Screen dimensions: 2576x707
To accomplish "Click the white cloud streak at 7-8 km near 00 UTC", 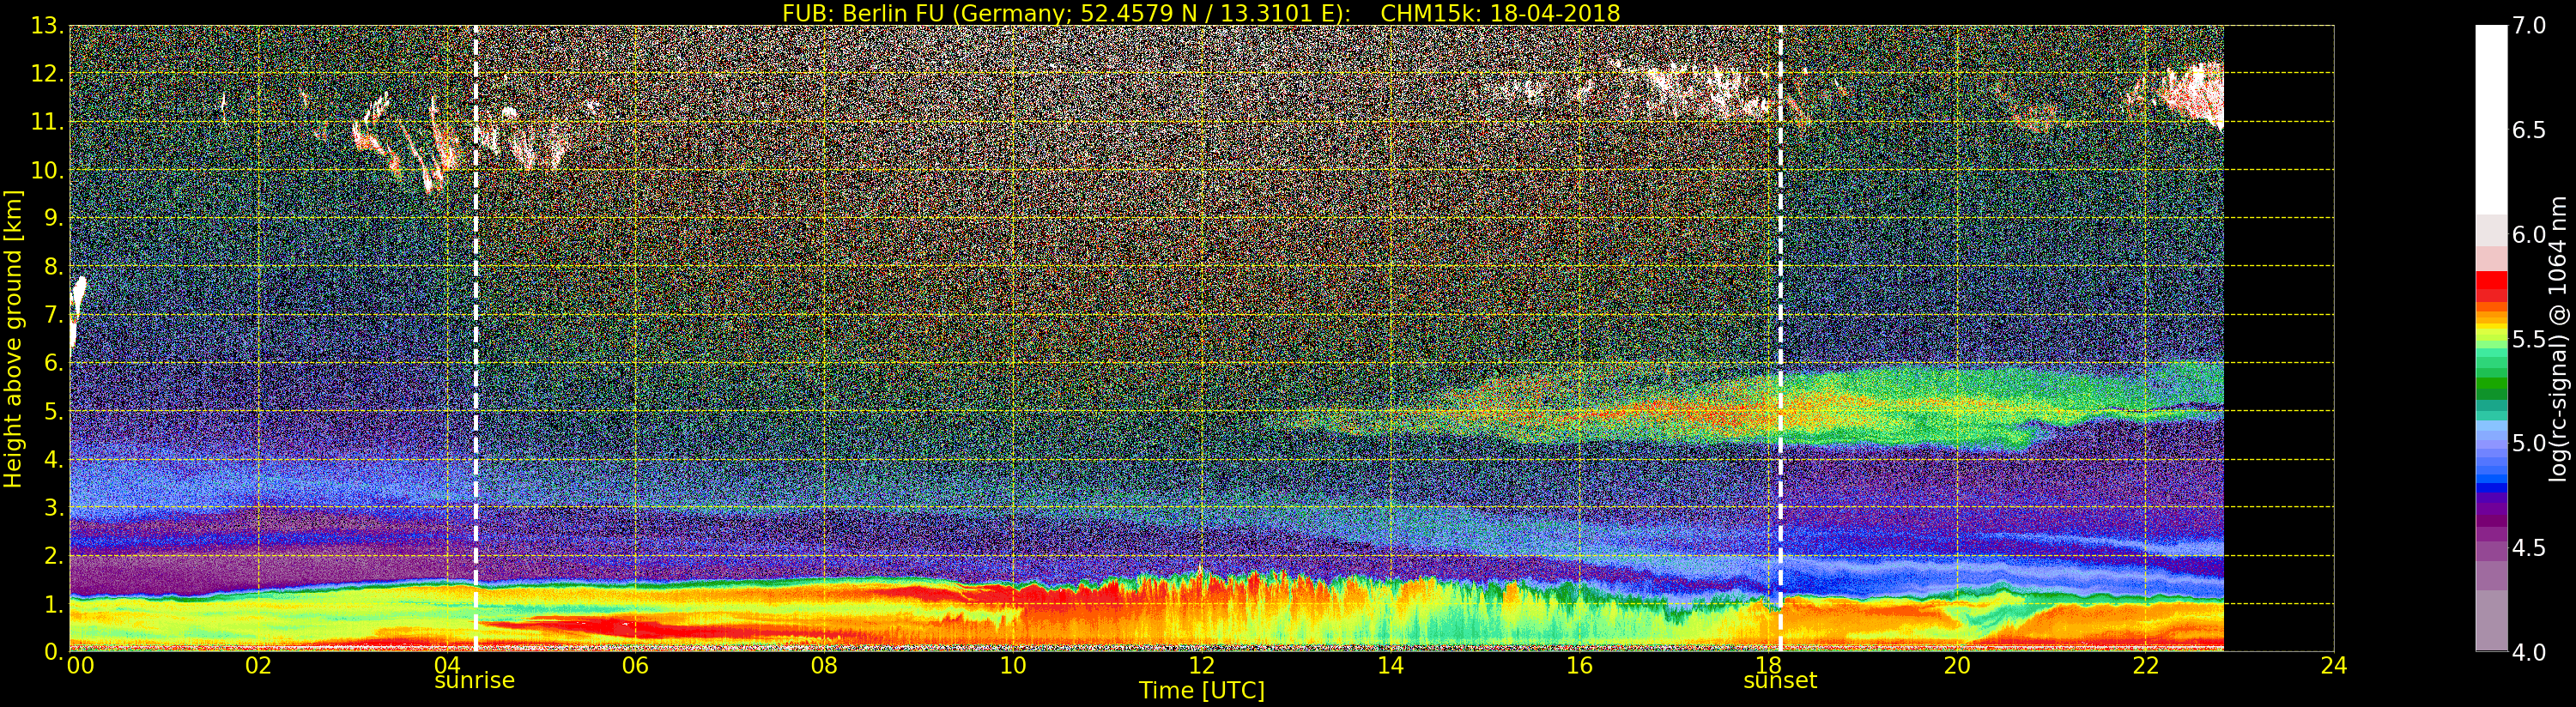I will coord(78,311).
